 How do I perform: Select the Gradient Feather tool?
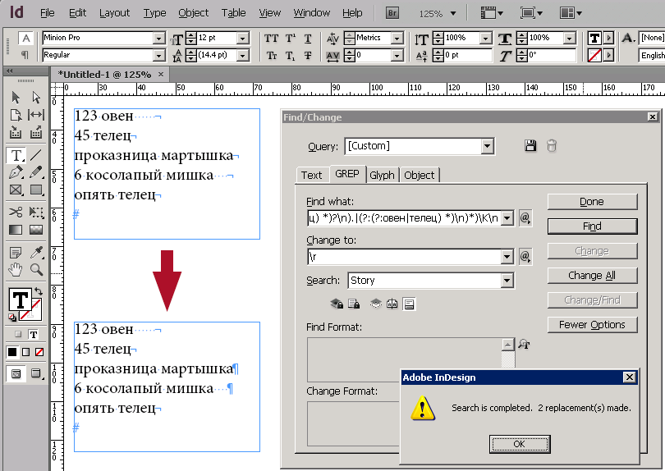click(36, 230)
